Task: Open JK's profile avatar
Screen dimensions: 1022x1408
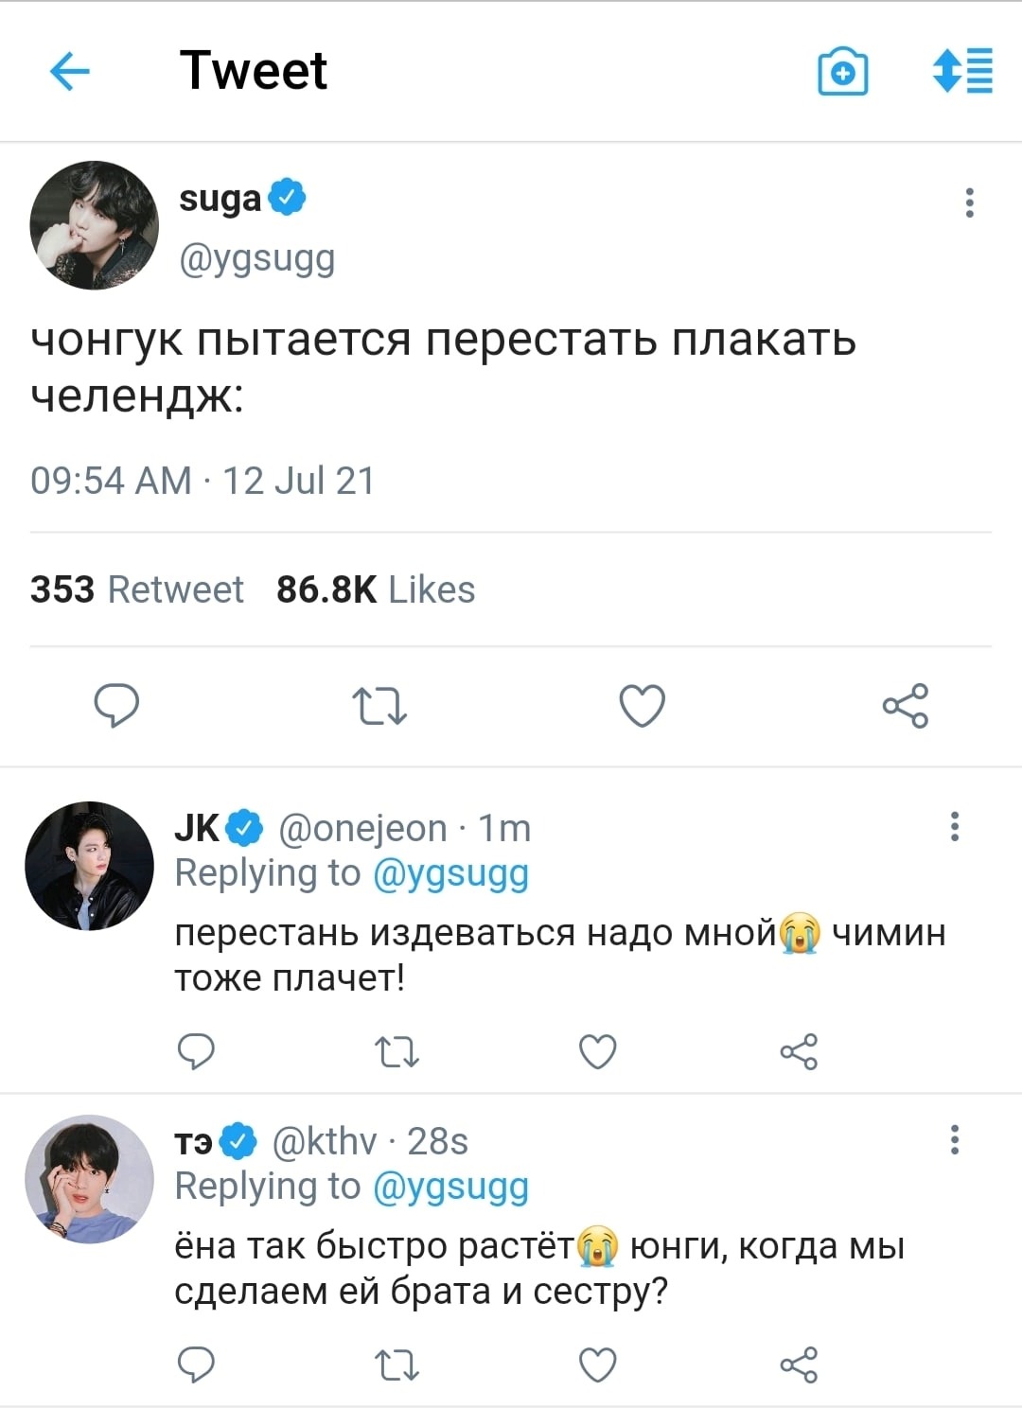Action: 89,866
